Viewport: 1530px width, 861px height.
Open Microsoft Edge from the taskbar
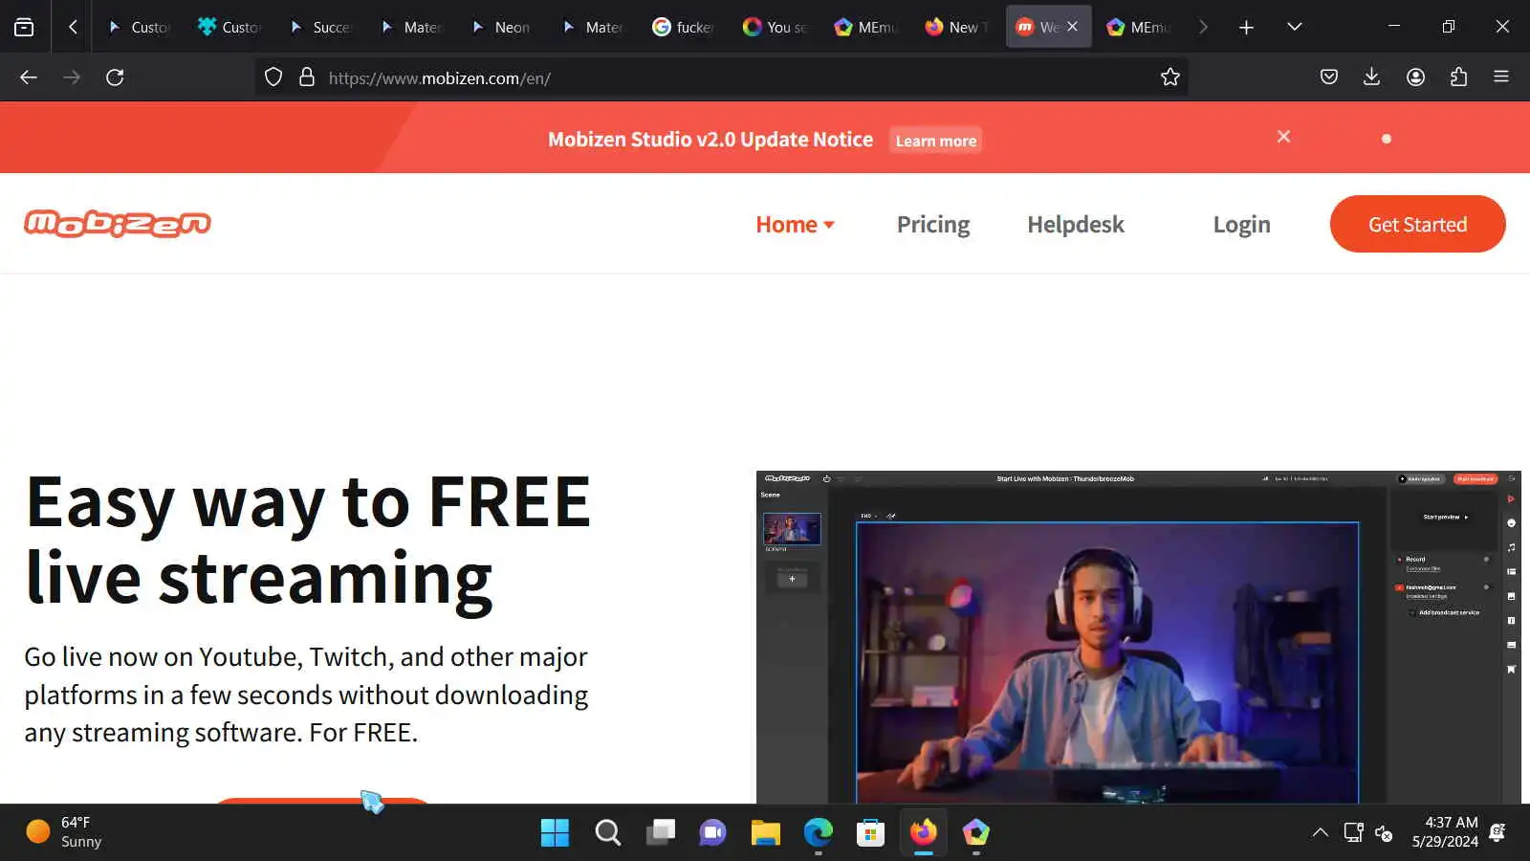tap(818, 832)
